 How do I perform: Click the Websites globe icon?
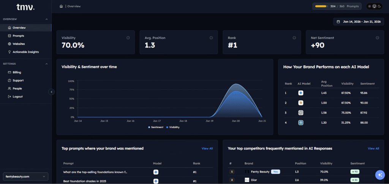point(9,44)
